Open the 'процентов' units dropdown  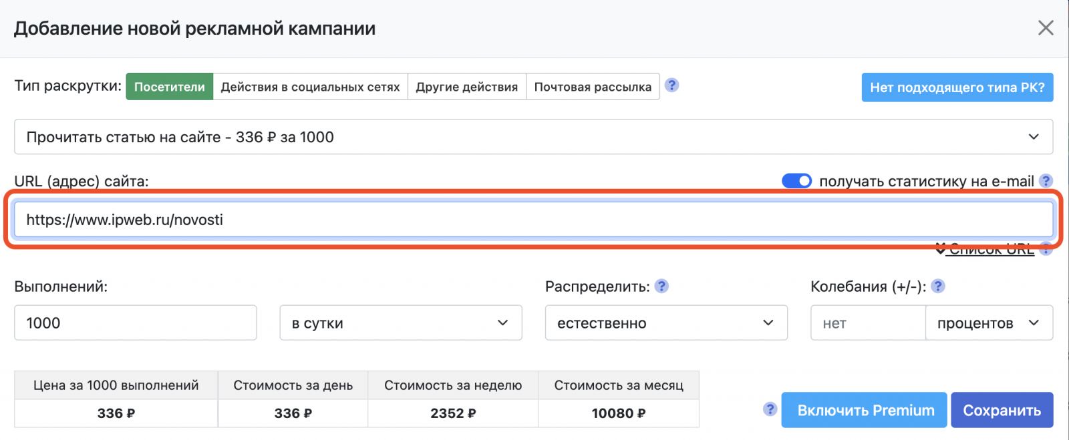[x=988, y=323]
